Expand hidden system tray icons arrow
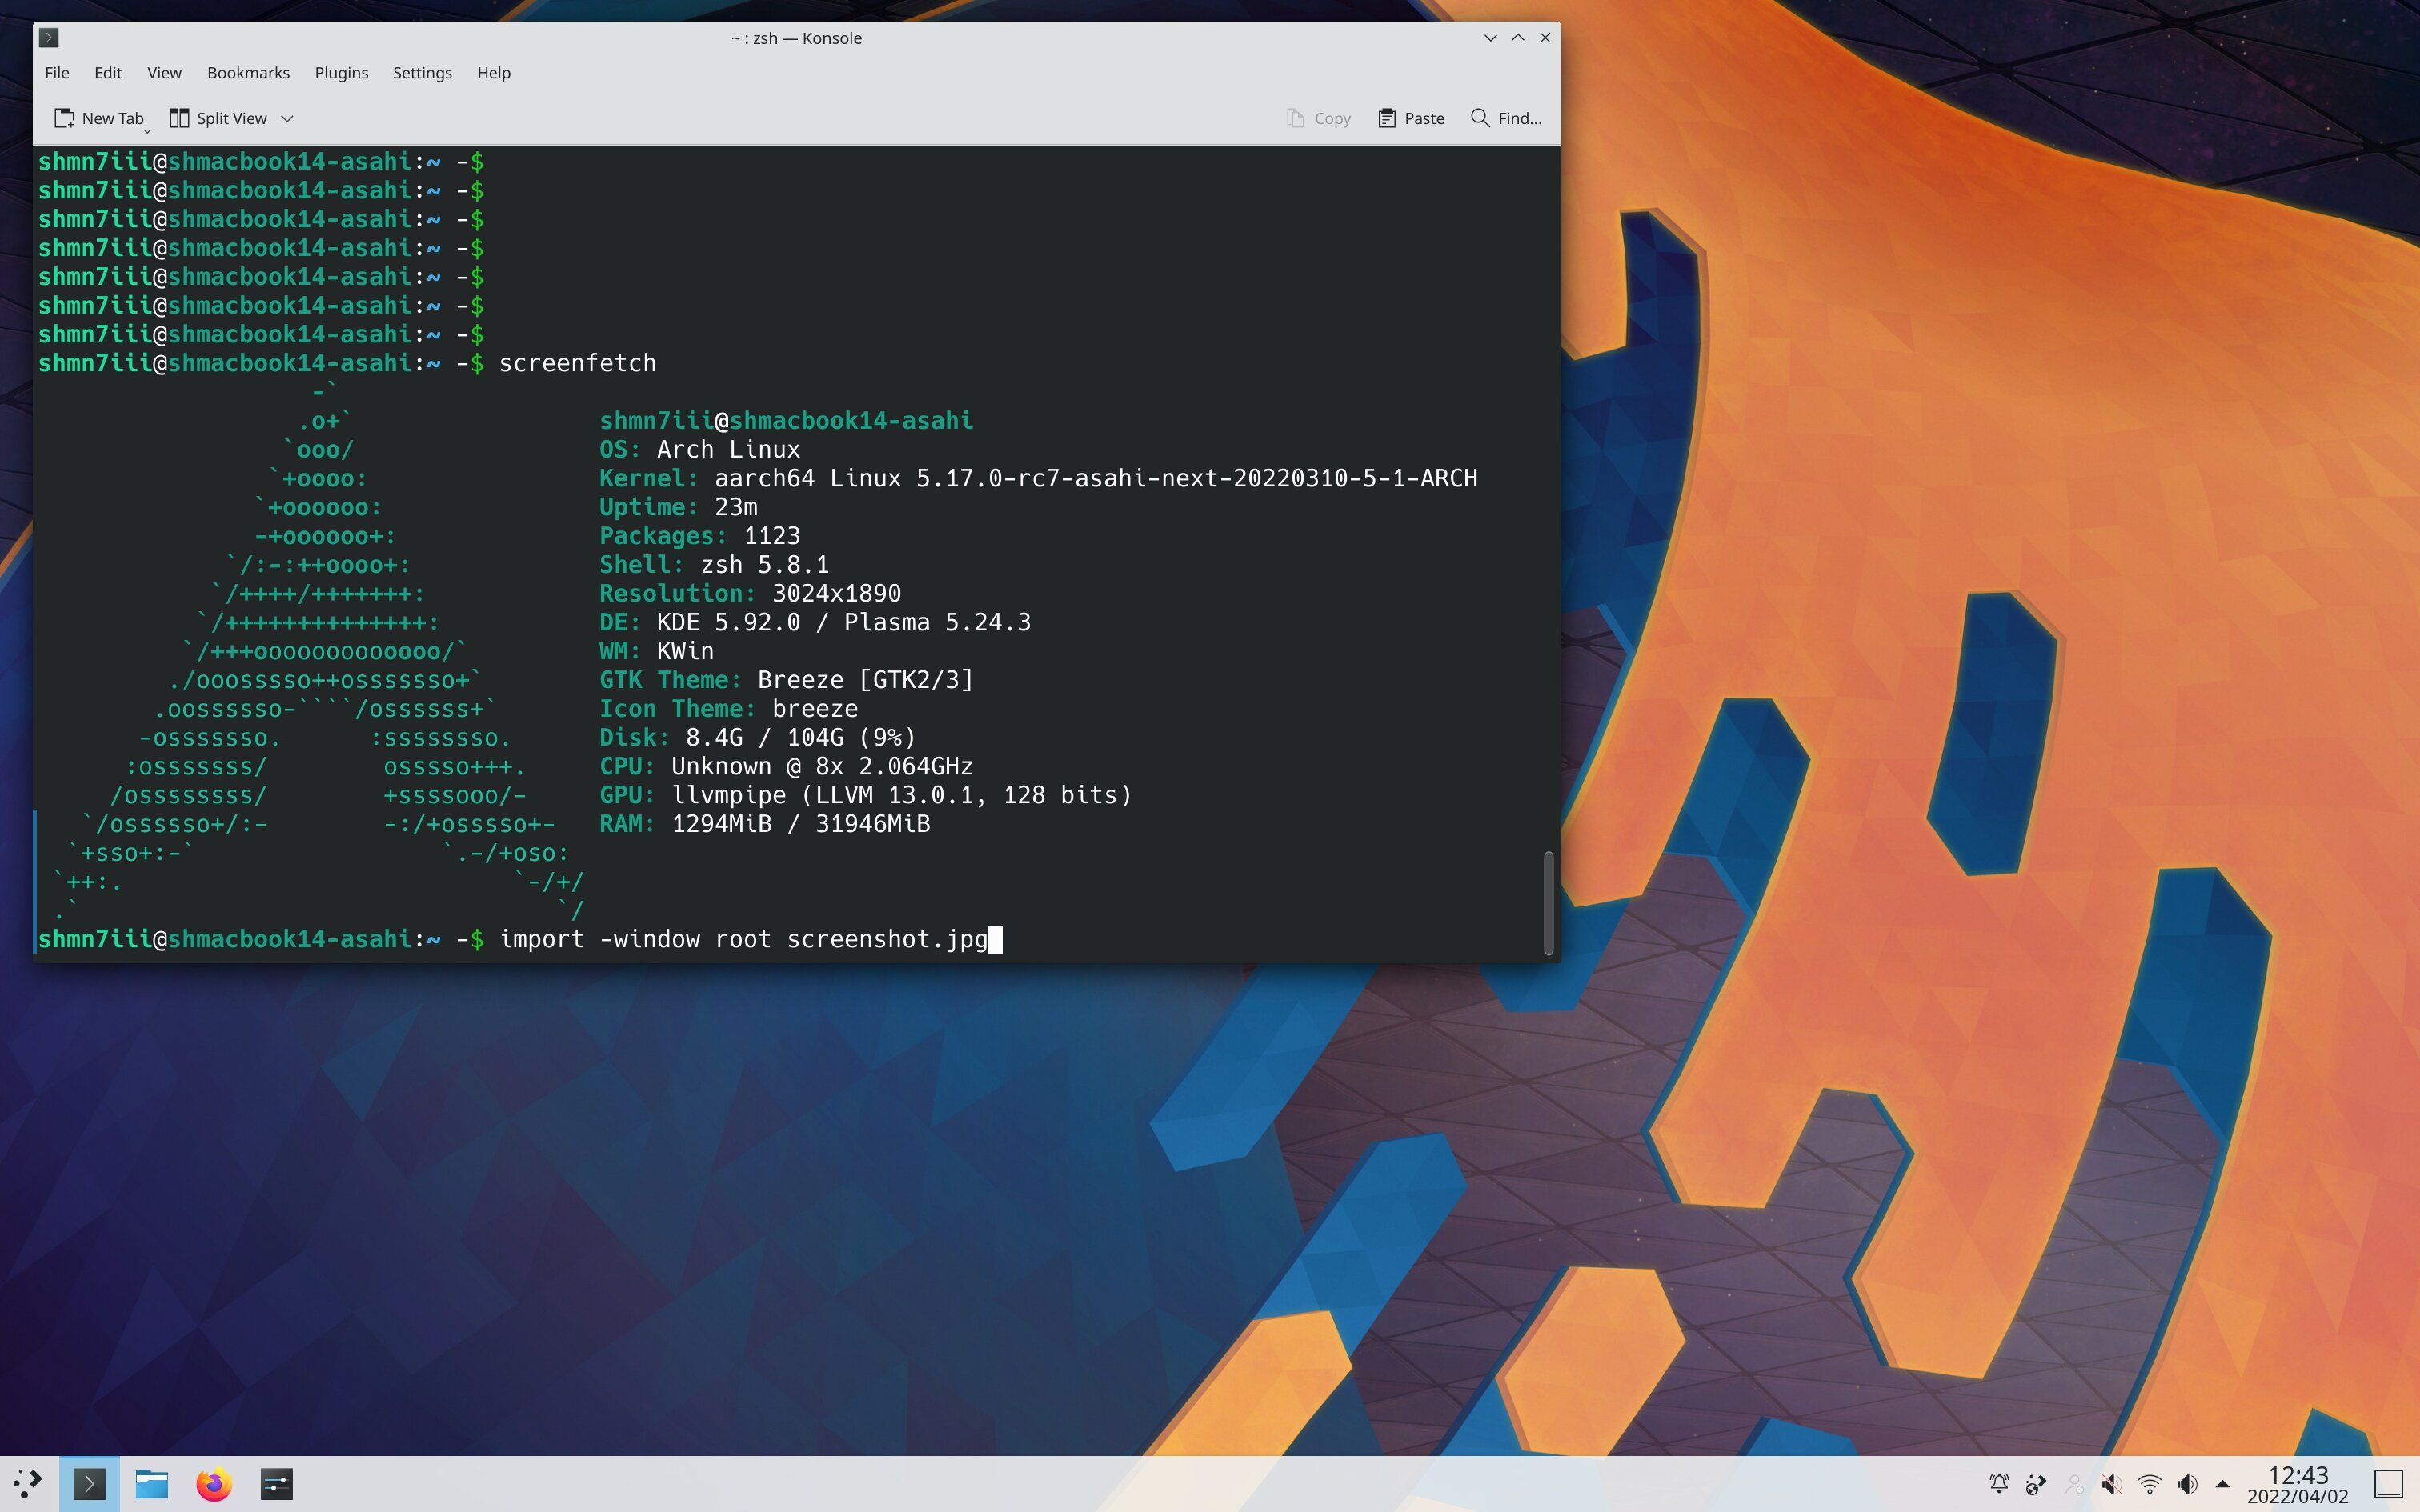The width and height of the screenshot is (2420, 1512). click(2222, 1484)
